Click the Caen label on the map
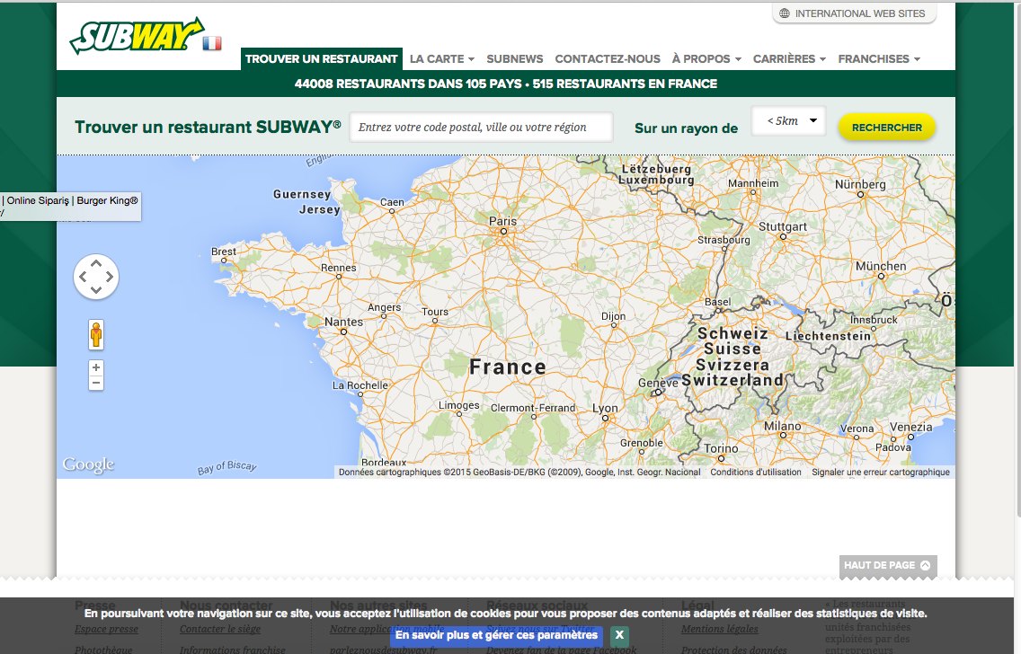This screenshot has width=1021, height=654. pyautogui.click(x=392, y=202)
